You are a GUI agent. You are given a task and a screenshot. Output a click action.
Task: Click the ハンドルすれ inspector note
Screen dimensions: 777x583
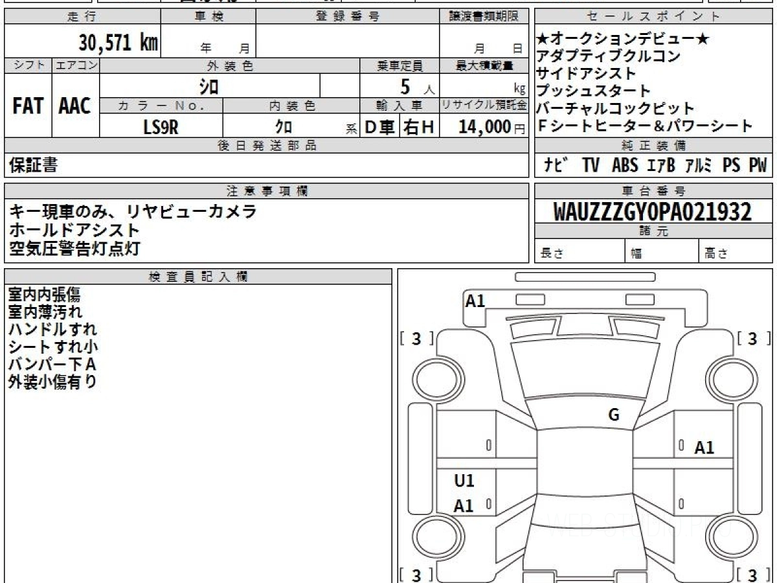click(x=53, y=330)
